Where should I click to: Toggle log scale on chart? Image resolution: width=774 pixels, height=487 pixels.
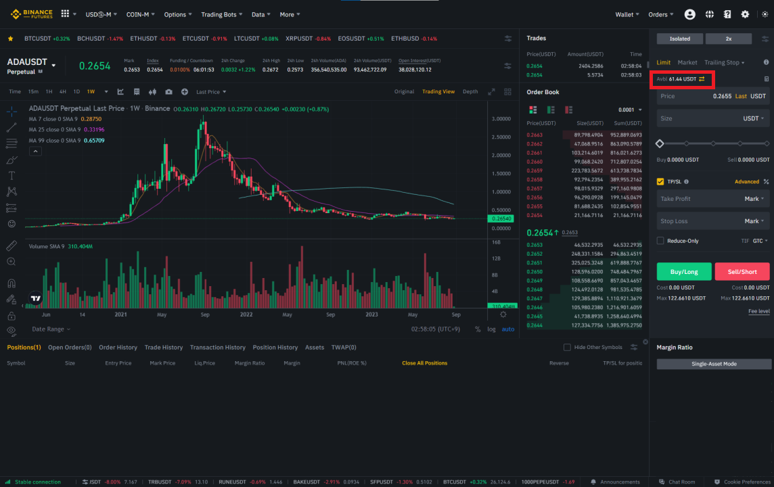click(491, 329)
